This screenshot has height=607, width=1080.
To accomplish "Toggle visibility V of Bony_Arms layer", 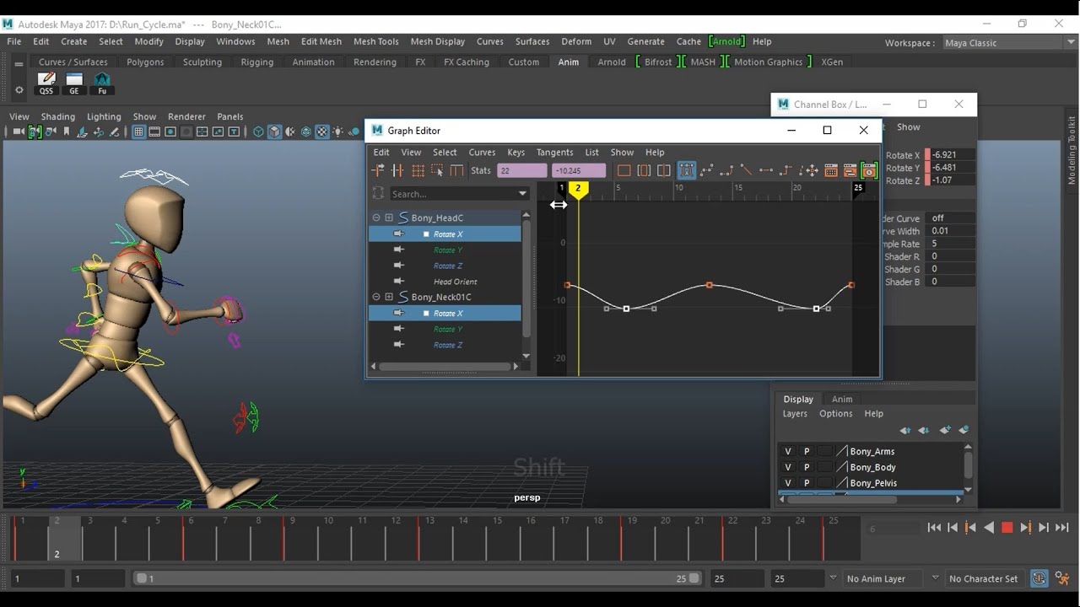I will [x=788, y=451].
